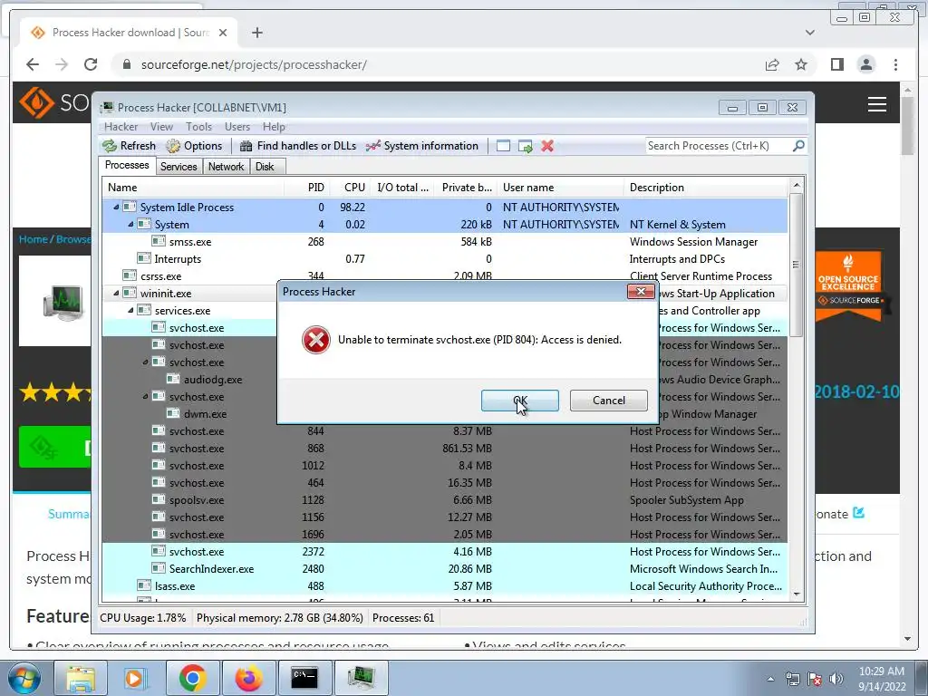Sort by Description column header
This screenshot has height=696, width=928.
(x=706, y=188)
